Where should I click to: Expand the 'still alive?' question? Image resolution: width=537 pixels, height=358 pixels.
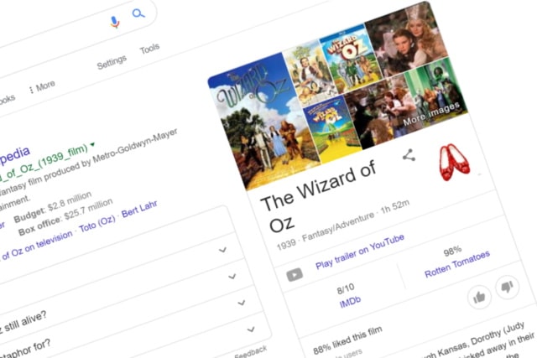click(242, 303)
